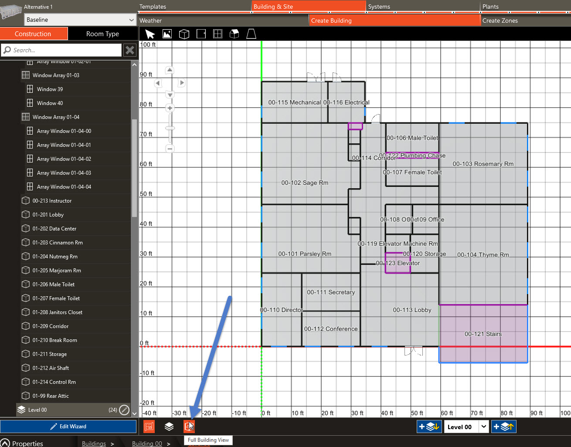The image size is (571, 447).
Task: Select the 3D block creation tool
Action: pos(184,34)
